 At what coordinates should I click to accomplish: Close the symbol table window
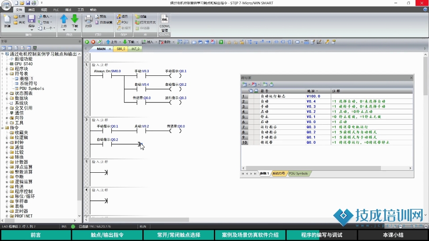(411, 77)
